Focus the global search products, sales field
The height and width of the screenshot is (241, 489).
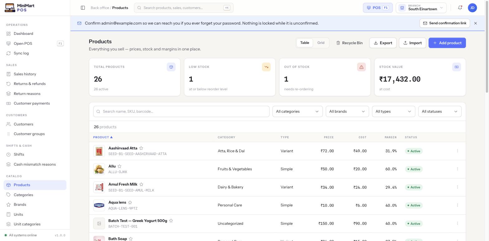click(184, 8)
